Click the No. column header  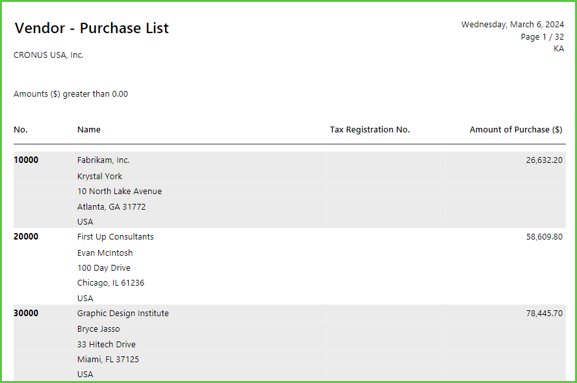point(21,130)
